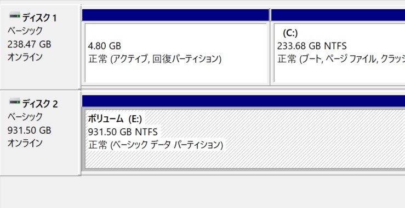Viewport: 405px width, 208px height.
Task: Click the blue bar above the (C:) partition
Action: click(338, 15)
